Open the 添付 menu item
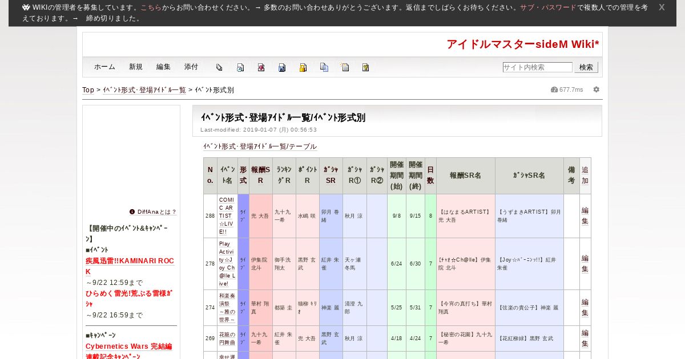This screenshot has width=685, height=359. pyautogui.click(x=191, y=67)
